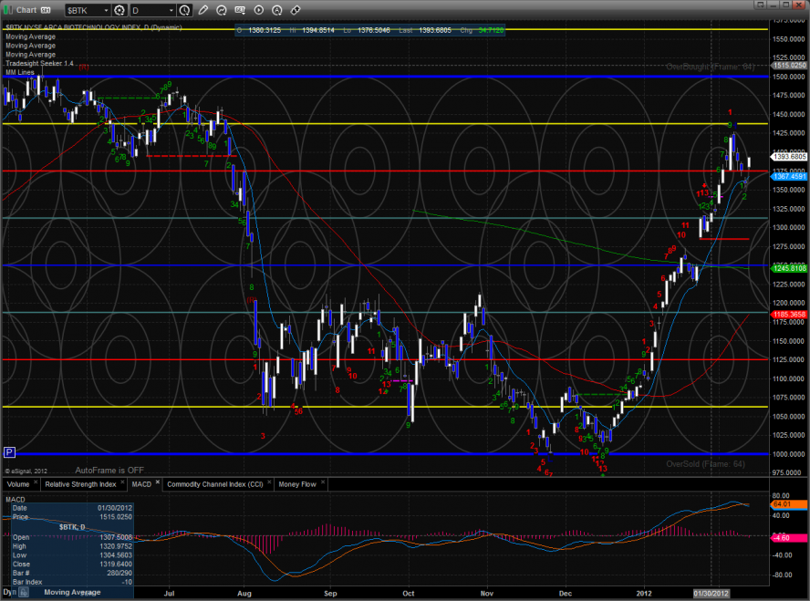
Task: Open the data display menu icon
Action: [x=240, y=10]
